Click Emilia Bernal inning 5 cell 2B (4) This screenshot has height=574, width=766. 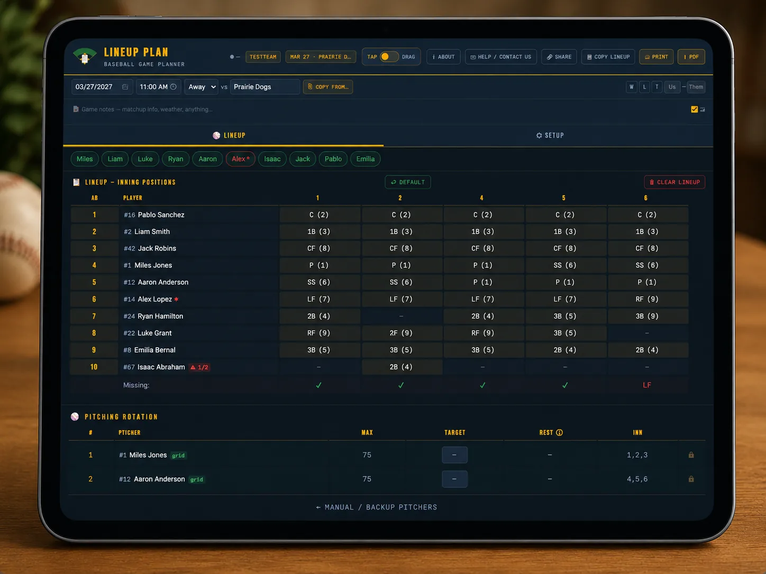click(x=566, y=350)
